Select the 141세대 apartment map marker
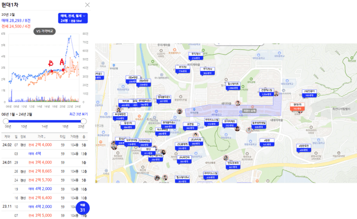 (x=267, y=142)
